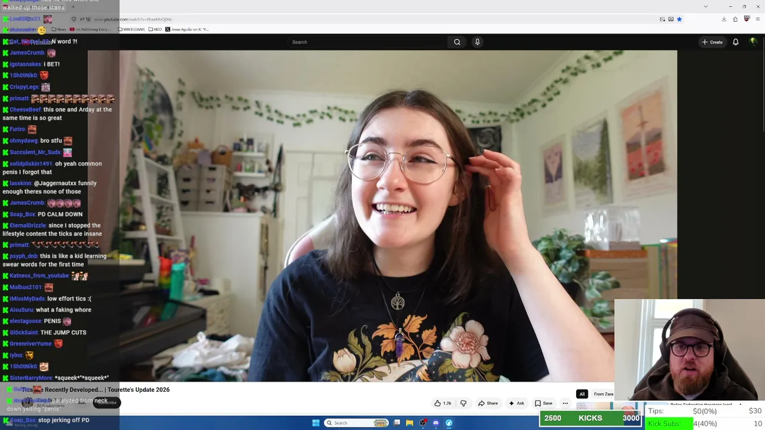Open File Explorer from the taskbar

(409, 423)
